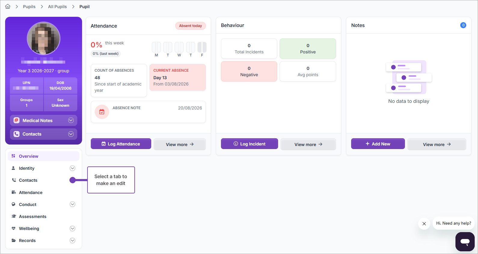Open the chat support widget icon
This screenshot has width=478, height=254.
coord(465,241)
